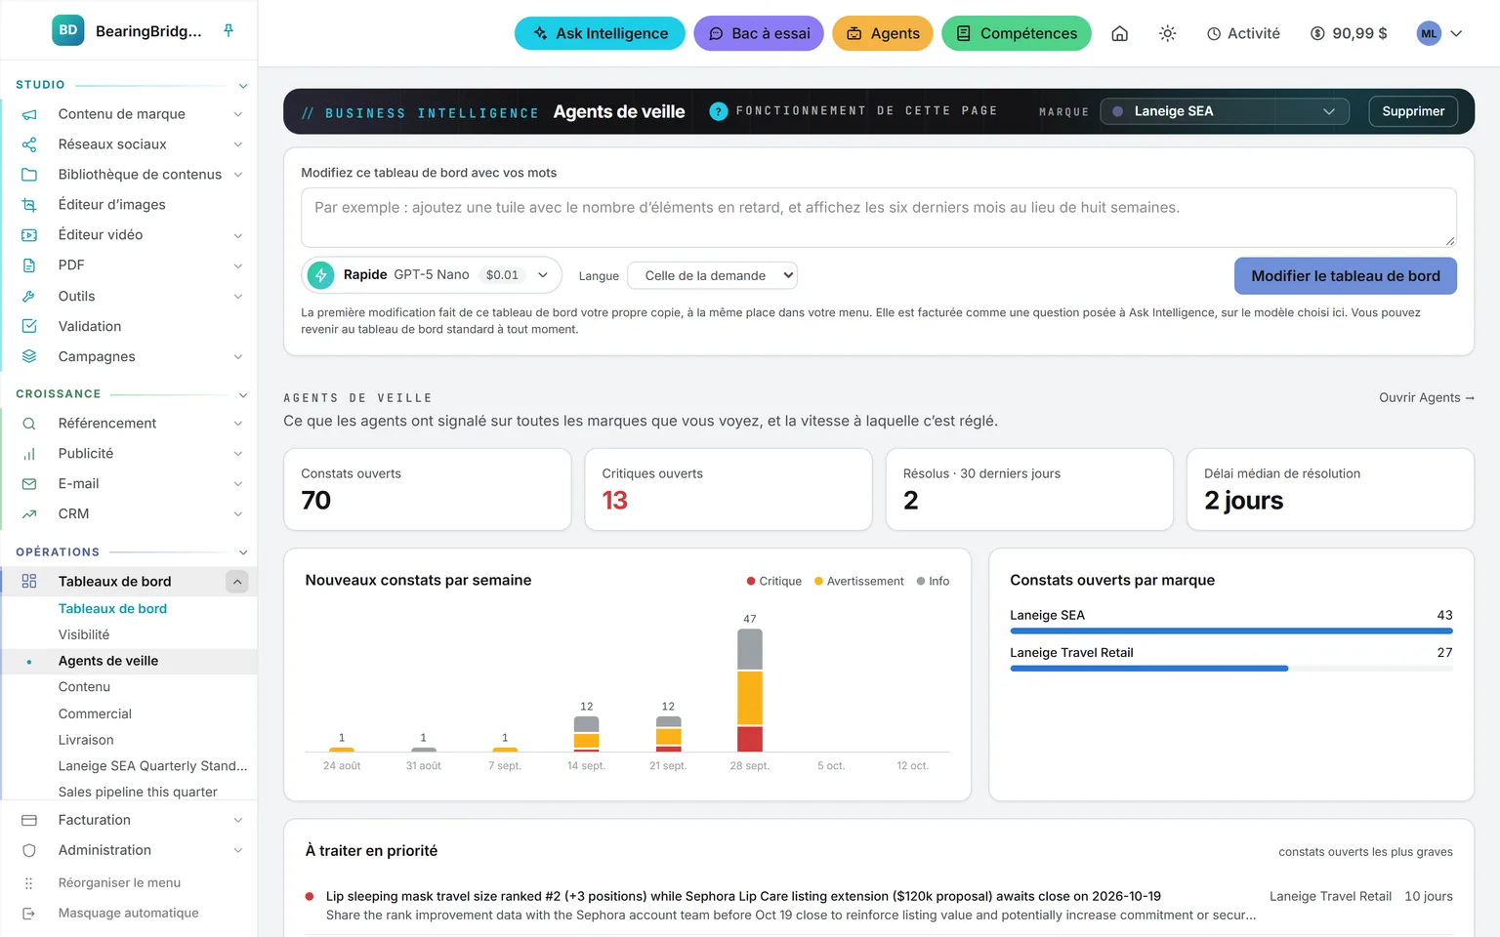Go to the Livraison dashboard

click(86, 740)
